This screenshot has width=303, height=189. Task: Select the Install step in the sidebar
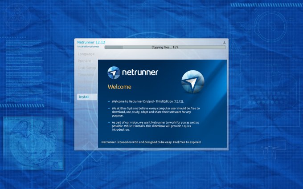(x=87, y=97)
